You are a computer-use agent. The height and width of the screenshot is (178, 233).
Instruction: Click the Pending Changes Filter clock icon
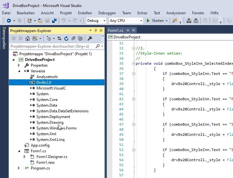pos(49,38)
